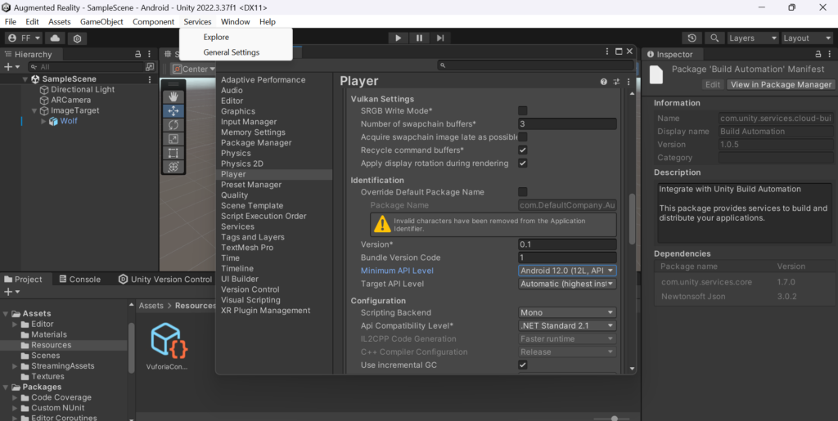Select XR Plugin Management settings
This screenshot has height=421, width=838.
(266, 311)
